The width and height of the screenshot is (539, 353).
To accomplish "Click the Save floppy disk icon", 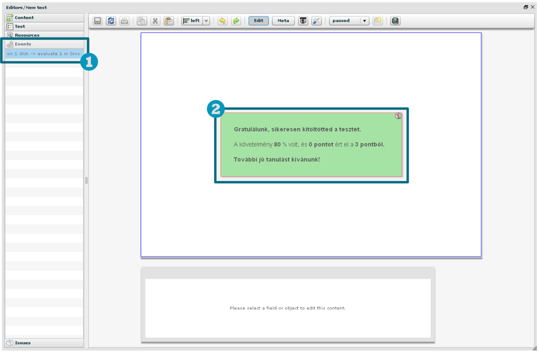I will point(98,21).
